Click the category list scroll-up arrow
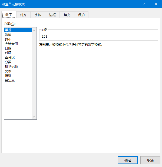This screenshot has width=162, height=167. point(34,30)
